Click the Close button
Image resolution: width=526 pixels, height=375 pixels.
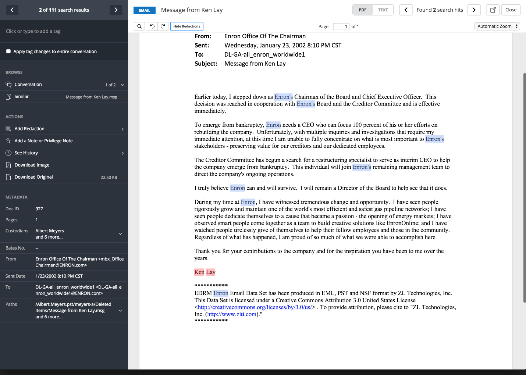coord(511,10)
